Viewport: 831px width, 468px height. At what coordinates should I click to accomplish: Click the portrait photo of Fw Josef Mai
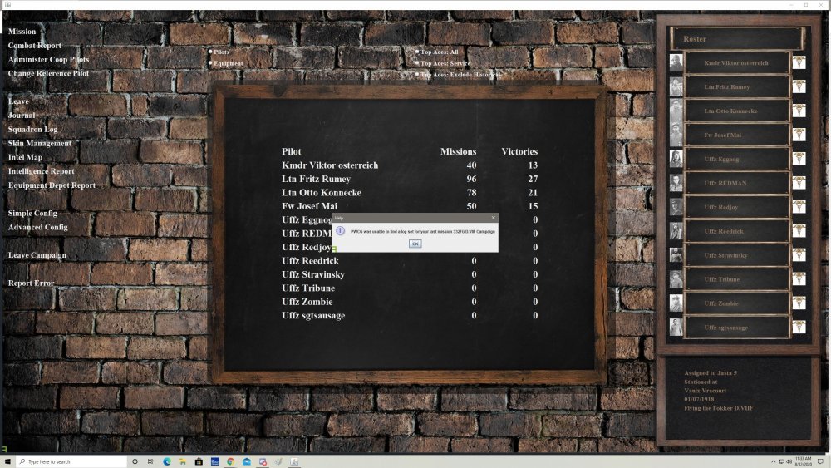(x=676, y=135)
